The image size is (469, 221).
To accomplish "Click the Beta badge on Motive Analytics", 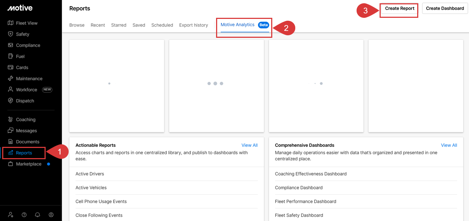I will pos(264,25).
